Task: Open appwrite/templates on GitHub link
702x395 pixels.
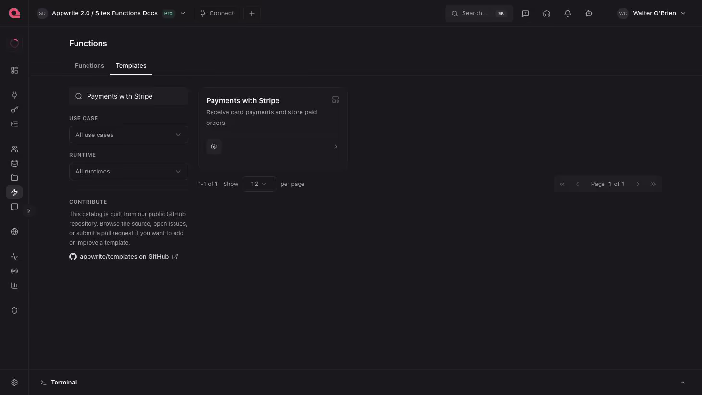Action: pyautogui.click(x=124, y=257)
